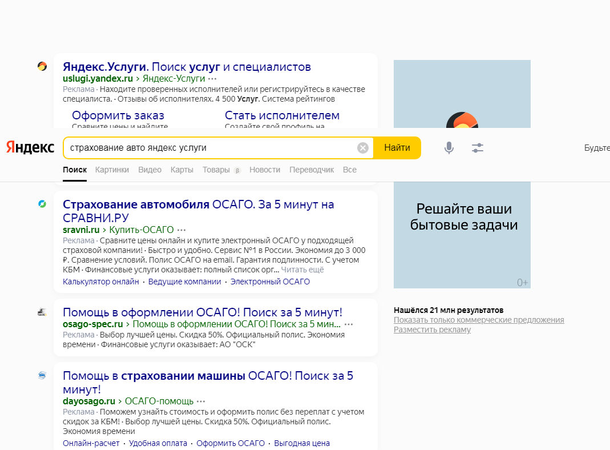Click Показать только коммерческие предложения link

pos(479,320)
